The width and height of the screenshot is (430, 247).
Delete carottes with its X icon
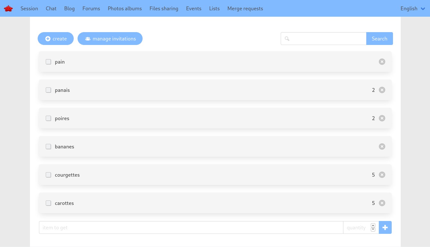point(382,203)
